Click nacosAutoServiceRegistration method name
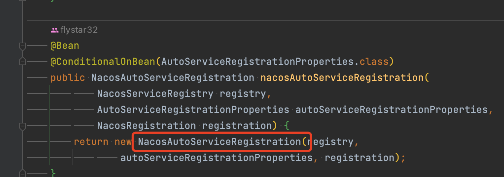Screen dimensions: 504x177 click(342, 78)
